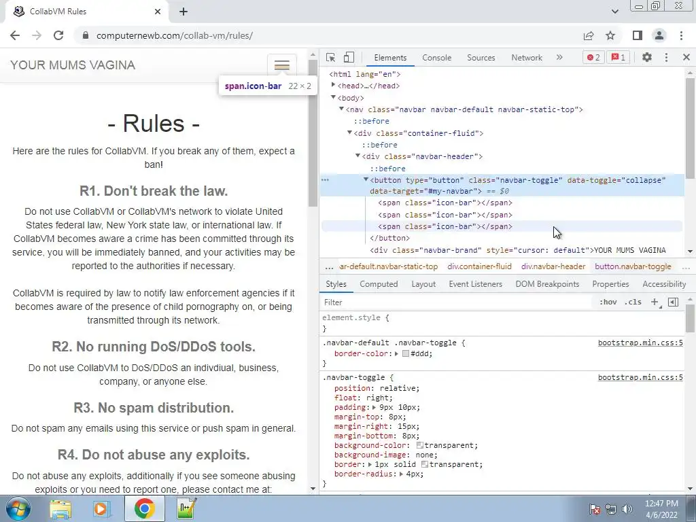Image resolution: width=696 pixels, height=522 pixels.
Task: Open the Network tab
Action: pyautogui.click(x=527, y=58)
